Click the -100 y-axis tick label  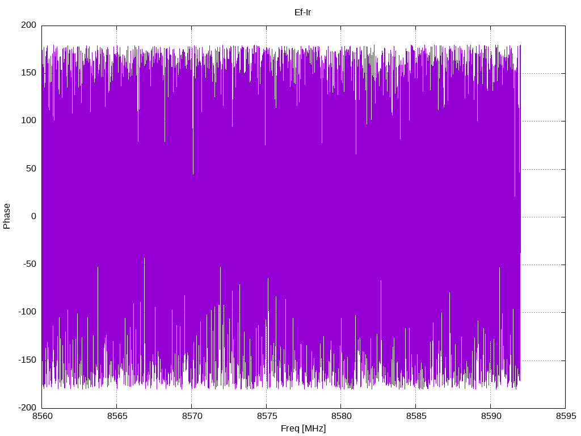(x=27, y=312)
